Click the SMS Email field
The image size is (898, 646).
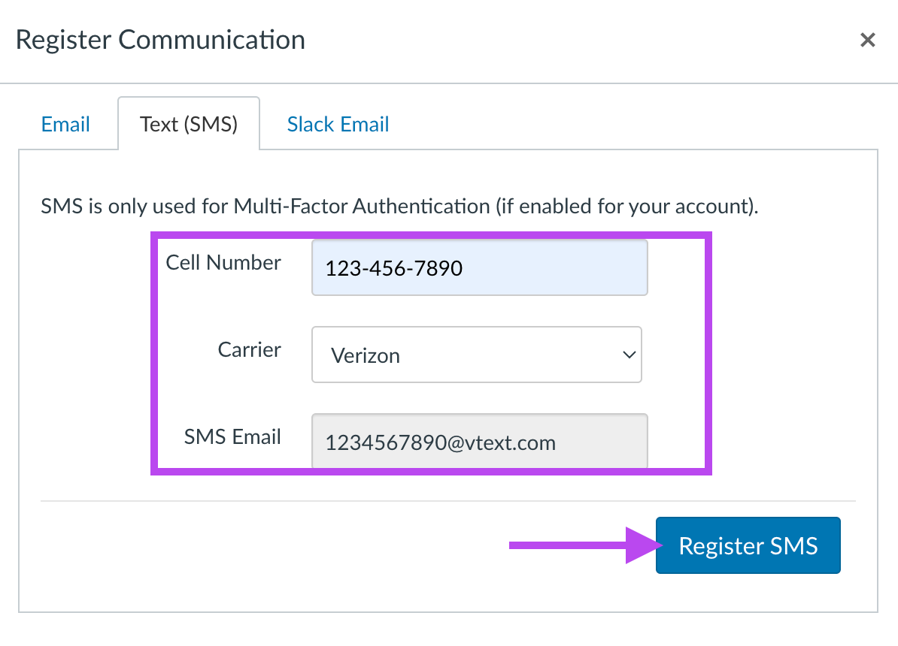coord(479,442)
